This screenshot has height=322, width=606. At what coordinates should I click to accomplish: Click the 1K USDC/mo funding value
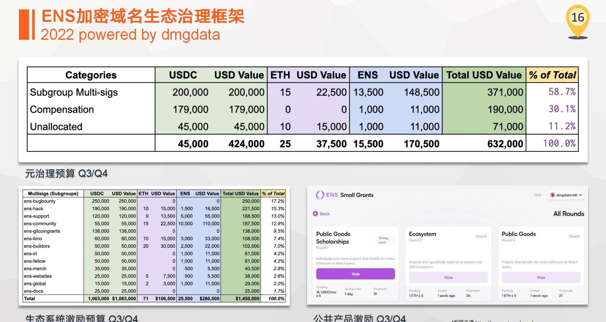point(326,294)
